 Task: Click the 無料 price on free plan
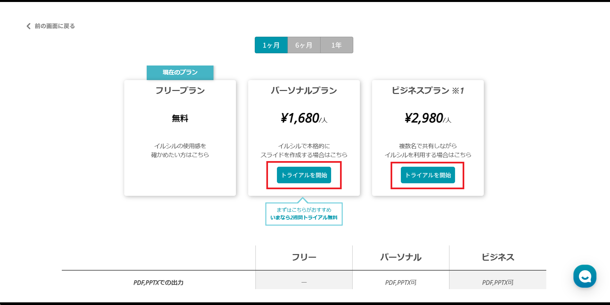pos(180,118)
